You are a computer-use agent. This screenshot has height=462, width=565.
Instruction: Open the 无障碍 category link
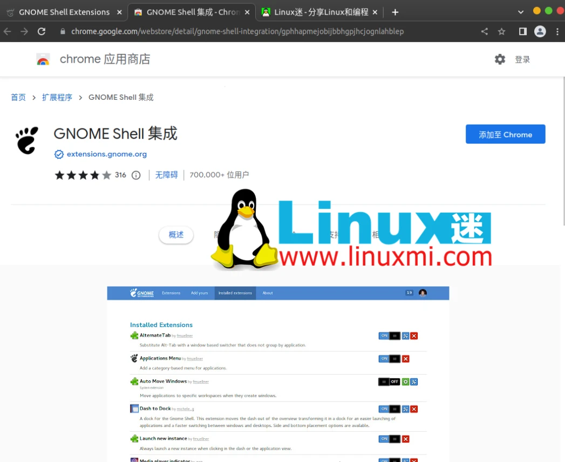166,175
